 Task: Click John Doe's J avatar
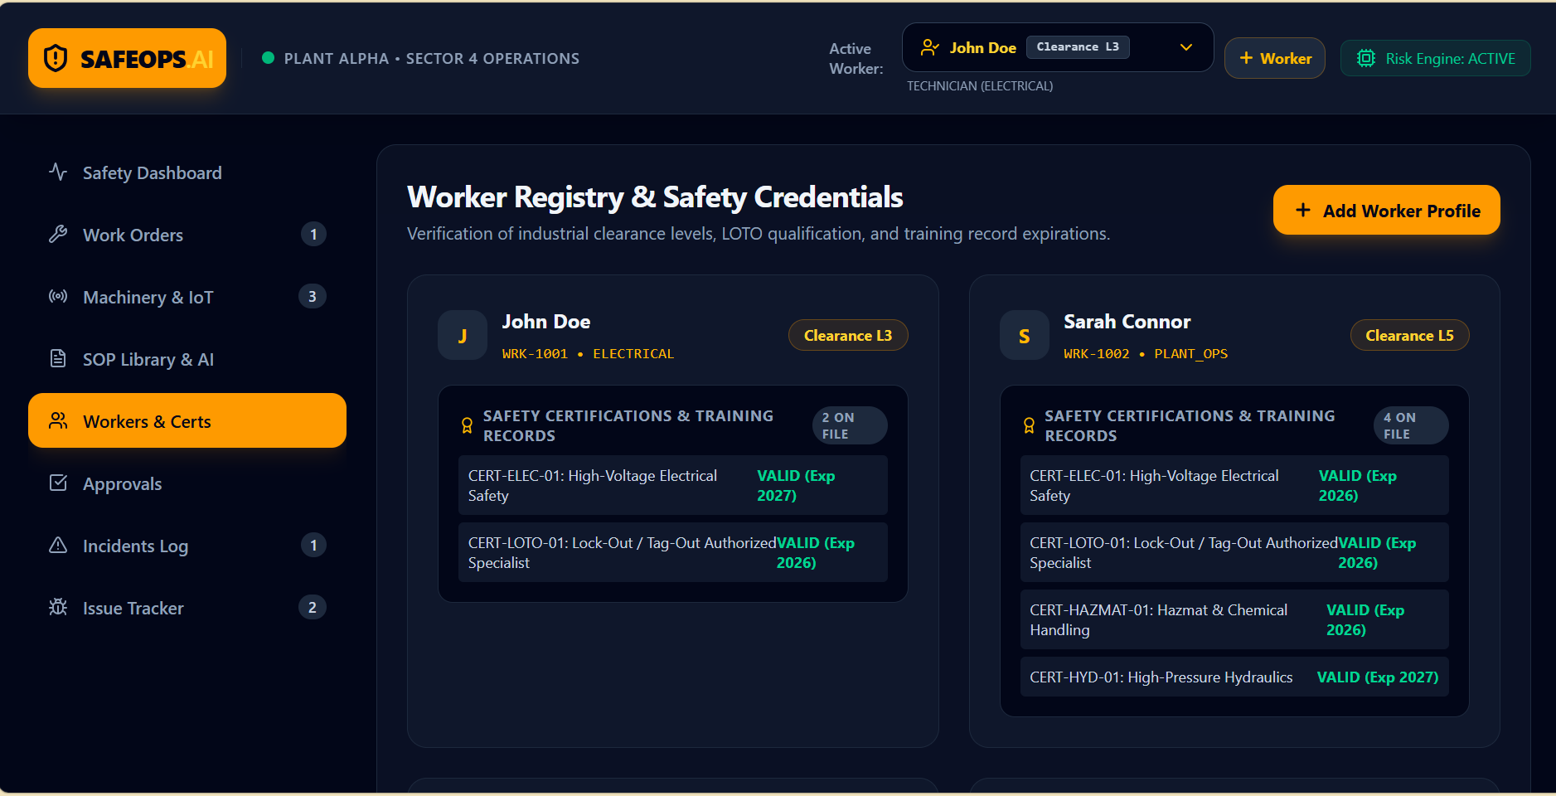(463, 335)
